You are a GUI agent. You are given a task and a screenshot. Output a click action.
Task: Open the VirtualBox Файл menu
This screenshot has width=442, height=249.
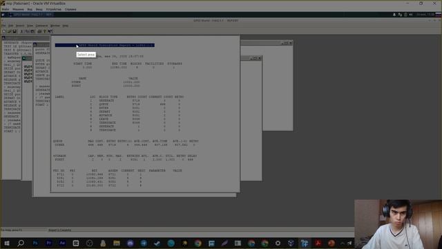coord(5,9)
